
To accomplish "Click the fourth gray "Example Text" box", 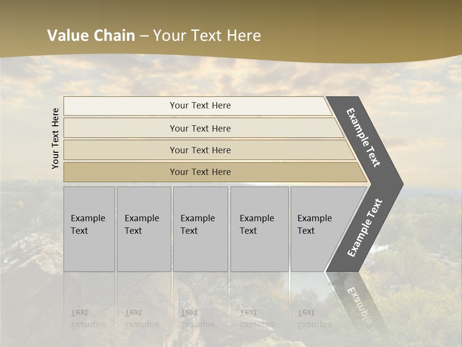I will point(259,229).
